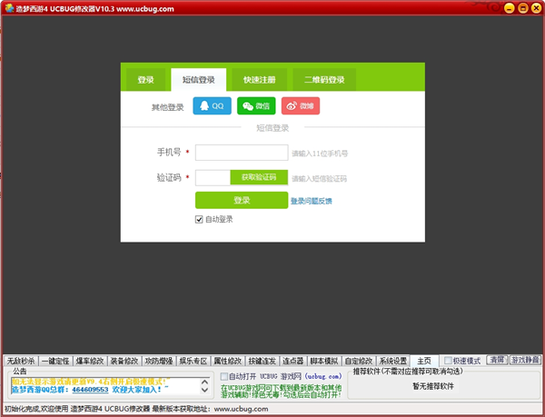The height and width of the screenshot is (417, 545).
Task: Log in with the 微博 (Weibo) button
Action: pyautogui.click(x=301, y=105)
